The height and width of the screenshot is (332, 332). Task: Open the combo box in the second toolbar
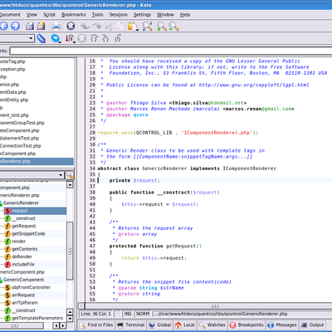click(17, 38)
